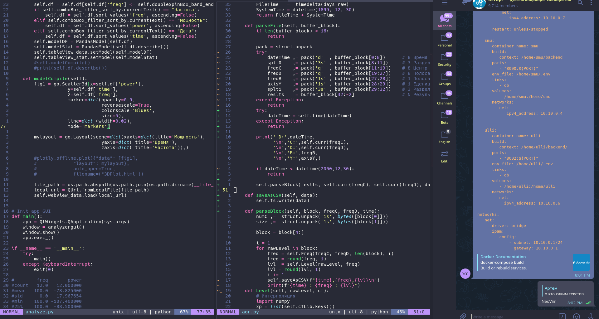Open the bot commands slash button

click(562, 316)
